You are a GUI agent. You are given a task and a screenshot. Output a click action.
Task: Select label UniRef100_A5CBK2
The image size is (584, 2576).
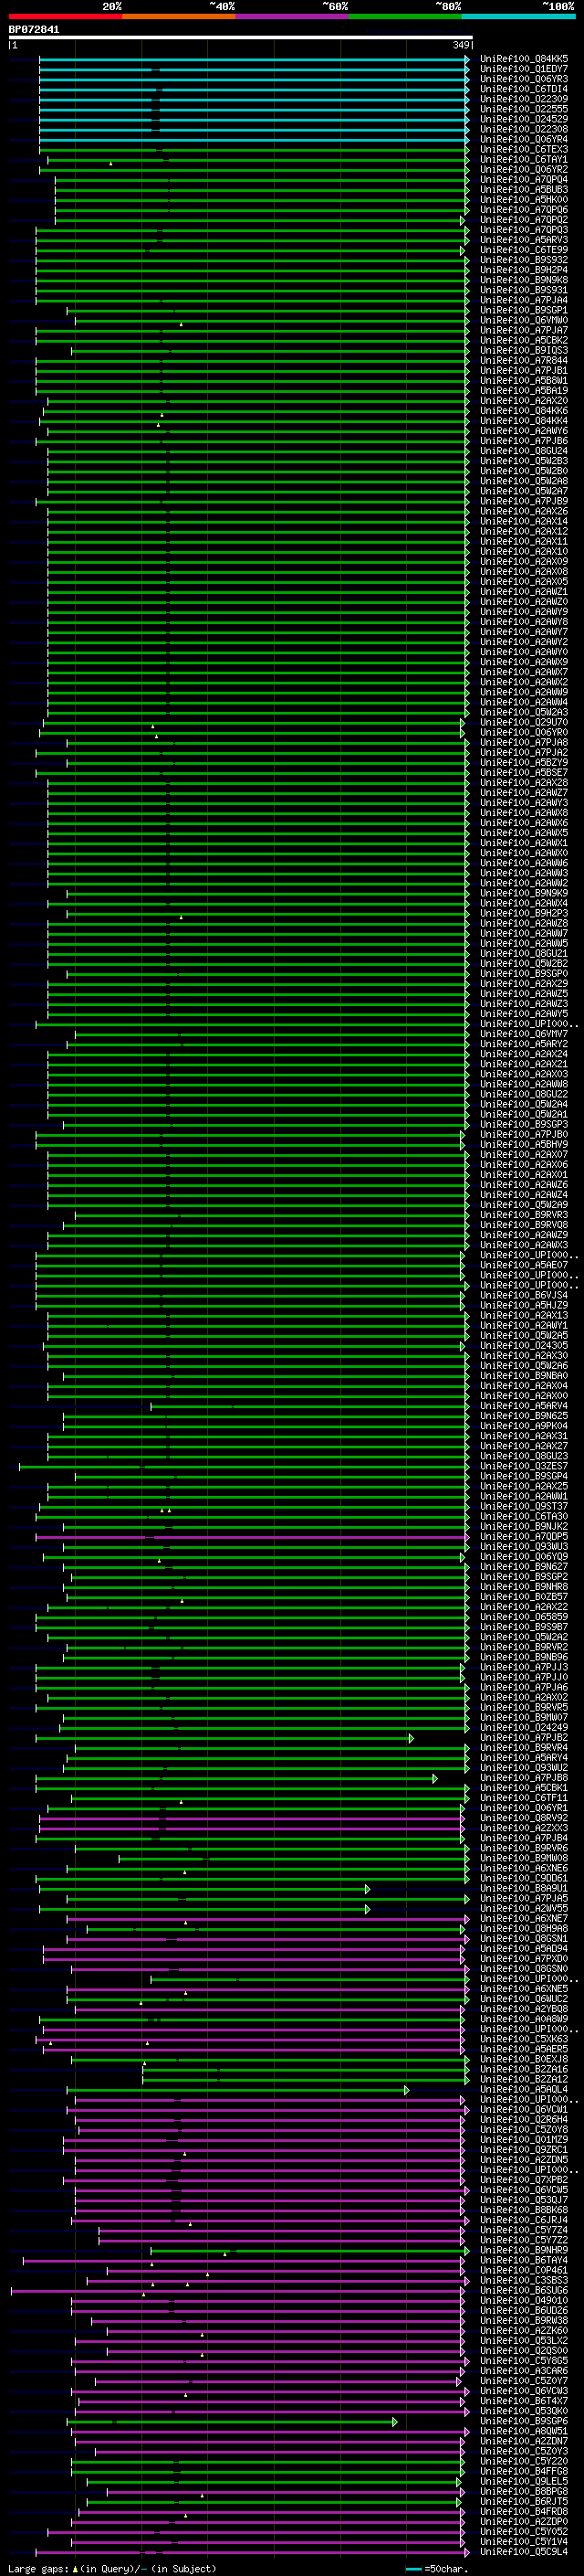[523, 340]
